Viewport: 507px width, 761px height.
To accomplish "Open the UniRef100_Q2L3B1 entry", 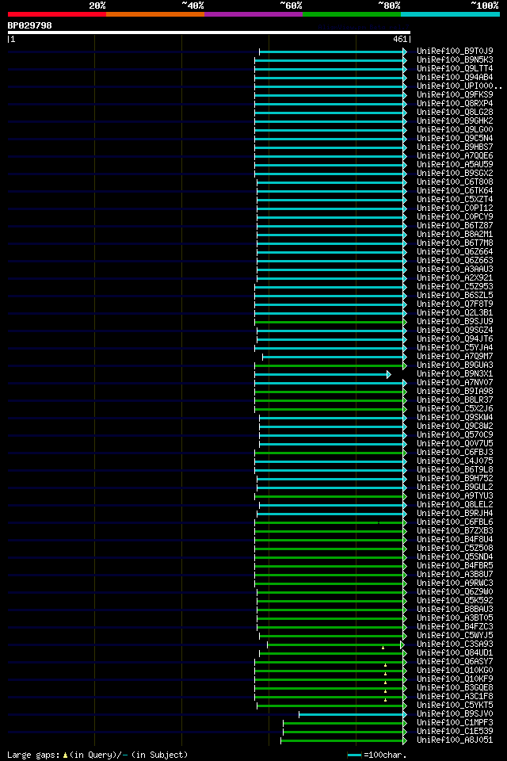I will coord(455,313).
